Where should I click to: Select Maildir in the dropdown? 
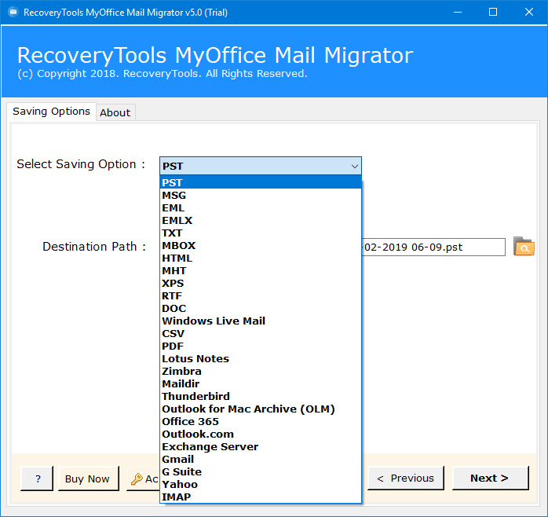tap(261, 384)
